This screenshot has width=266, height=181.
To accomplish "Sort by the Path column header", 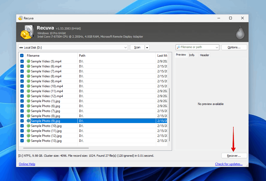I will click(116, 56).
